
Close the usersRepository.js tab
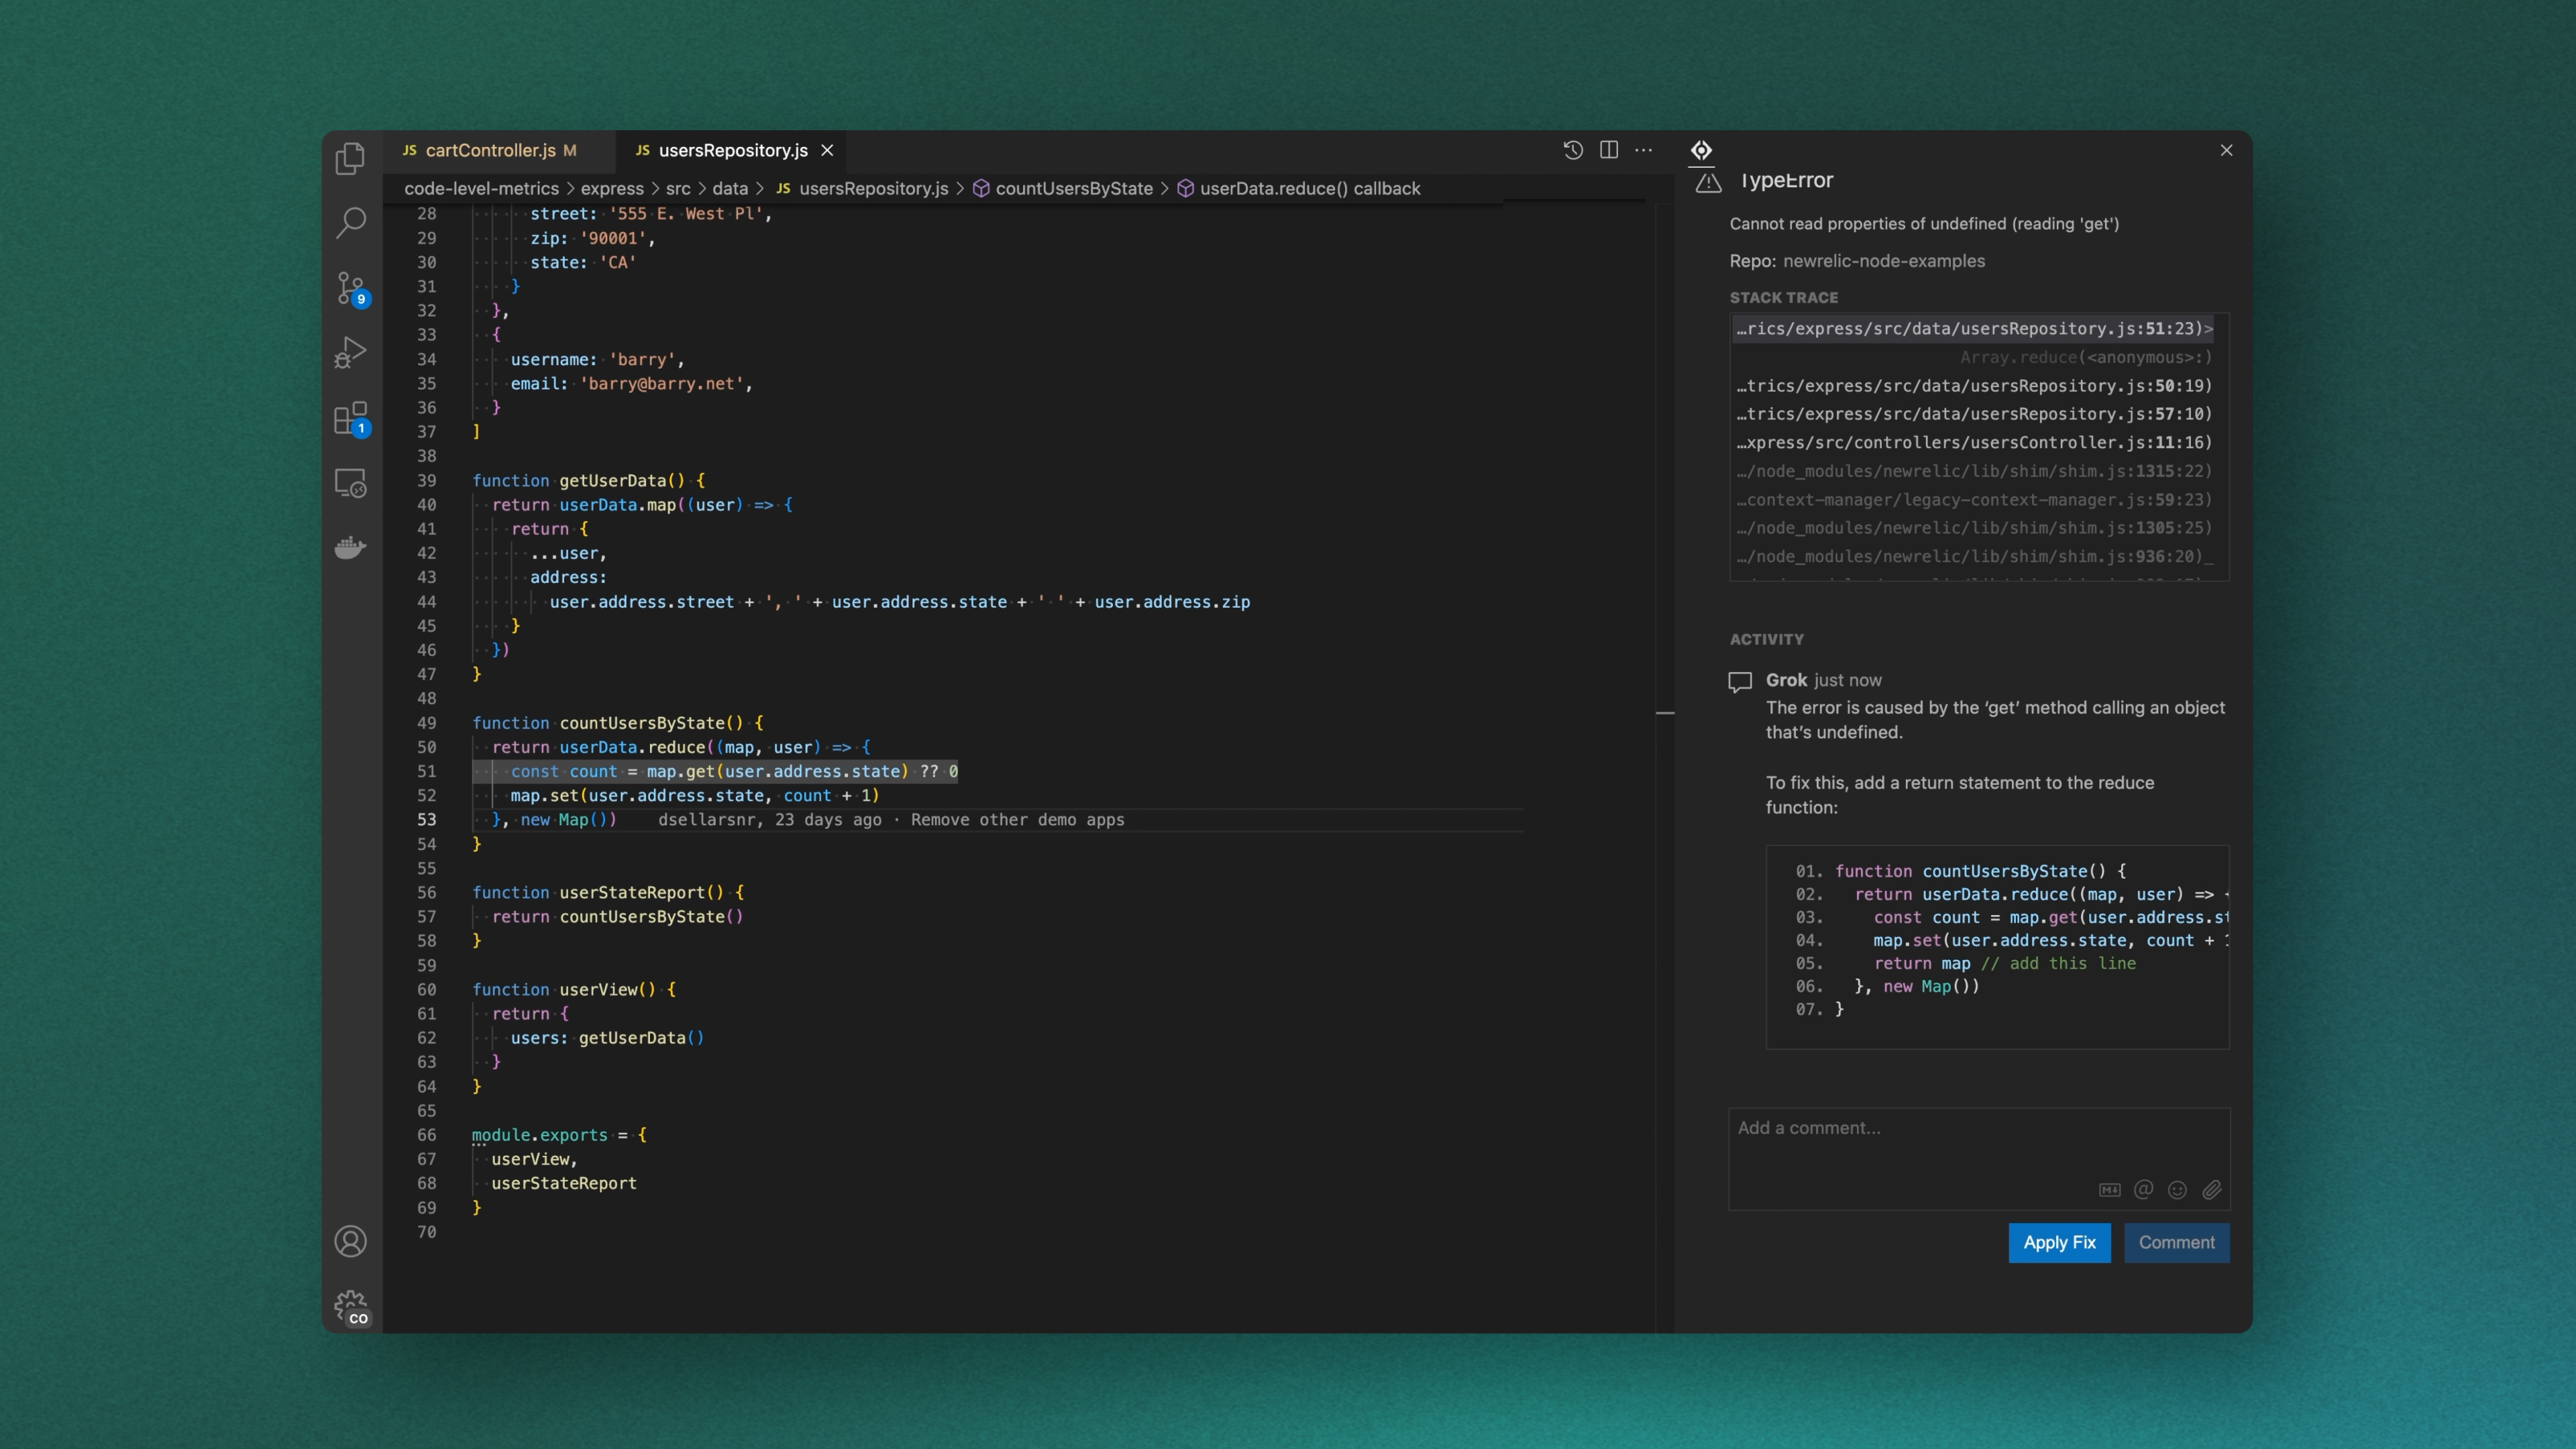pyautogui.click(x=827, y=150)
